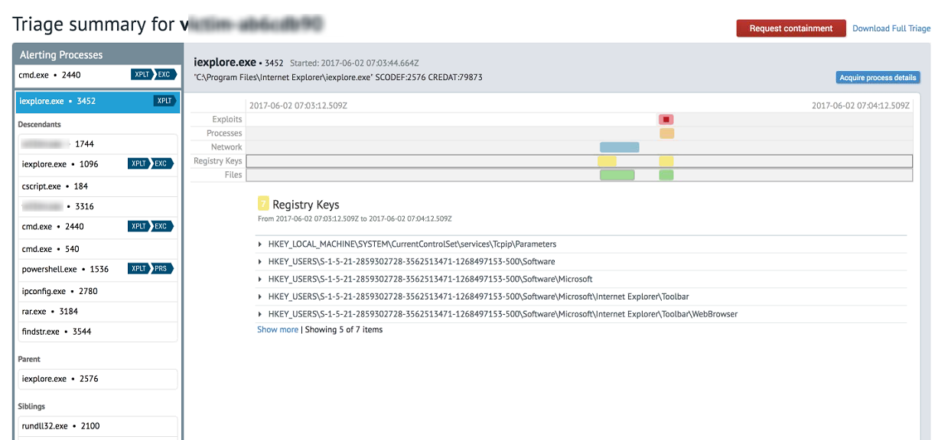Expand the Tcpip\Parameters registry key
Image resolution: width=938 pixels, height=440 pixels.
pos(261,244)
